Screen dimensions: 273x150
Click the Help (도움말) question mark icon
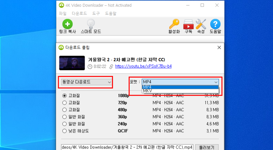[x=215, y=24]
